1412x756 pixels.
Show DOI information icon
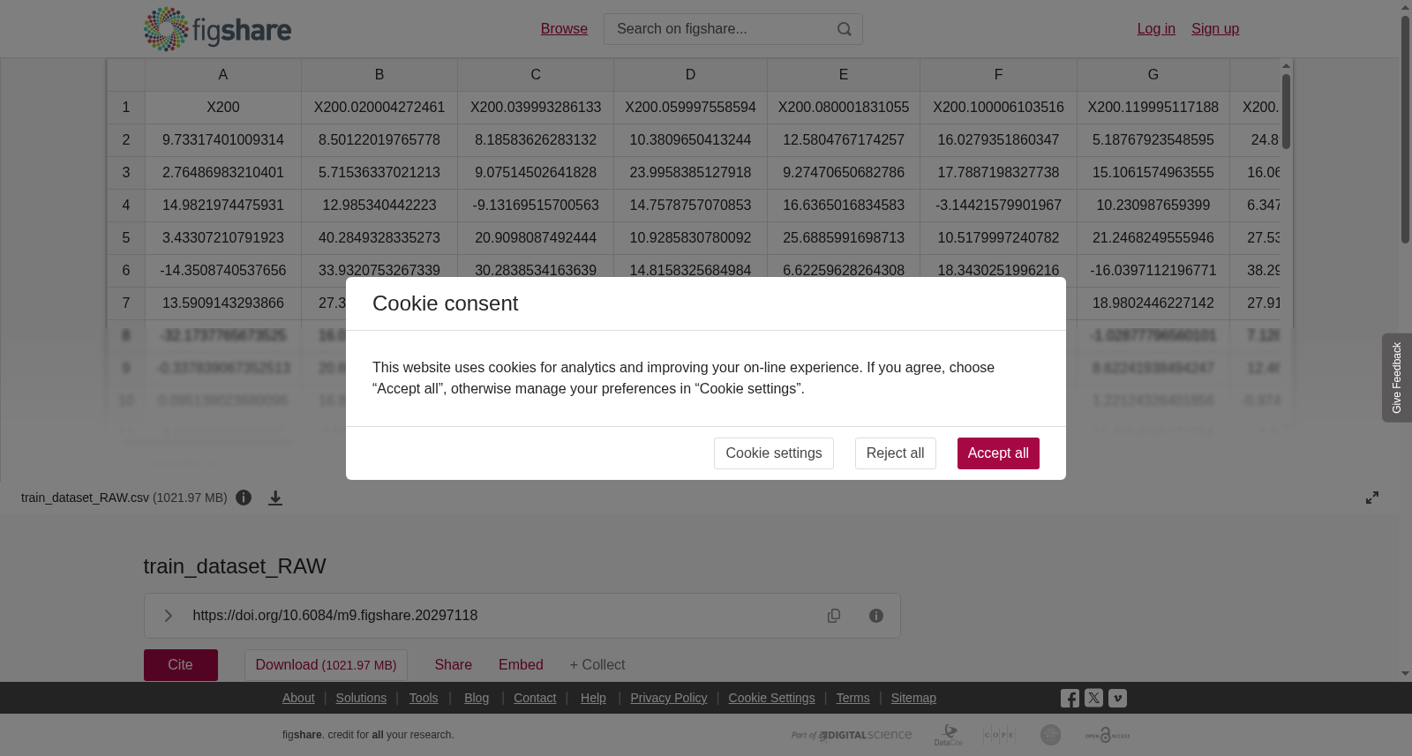pos(876,616)
